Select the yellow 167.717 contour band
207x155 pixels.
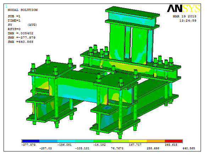[x=138, y=141]
